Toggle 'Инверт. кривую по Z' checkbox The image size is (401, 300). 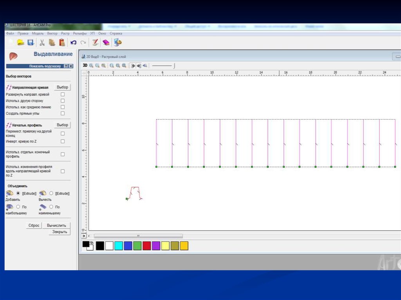pyautogui.click(x=63, y=141)
